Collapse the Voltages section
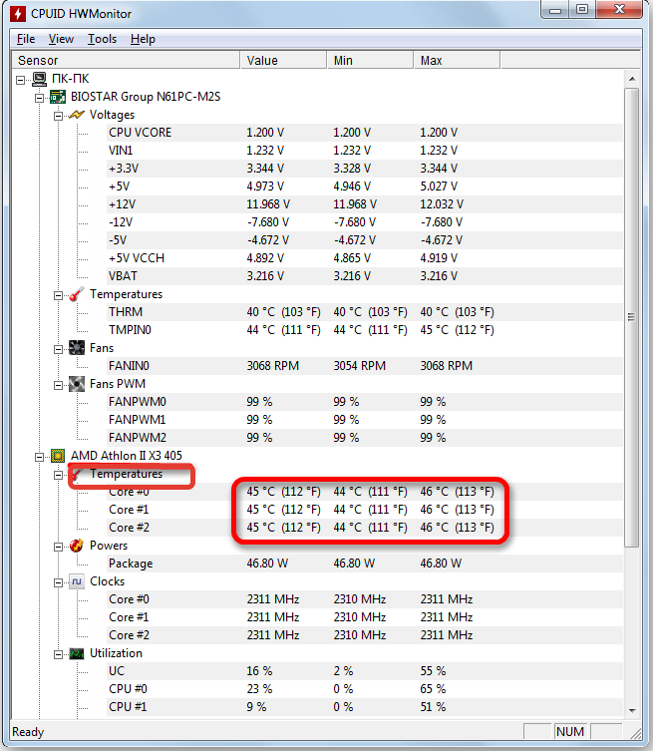 (58, 116)
